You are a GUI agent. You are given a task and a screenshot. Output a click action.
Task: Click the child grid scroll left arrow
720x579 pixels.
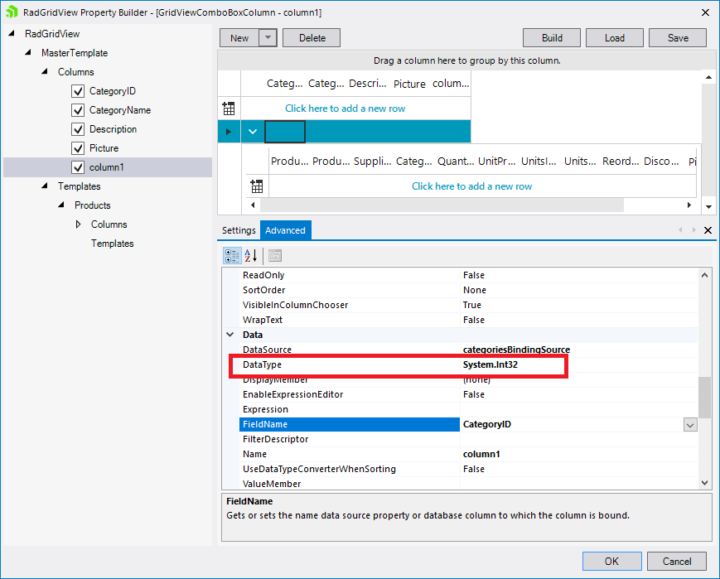253,205
